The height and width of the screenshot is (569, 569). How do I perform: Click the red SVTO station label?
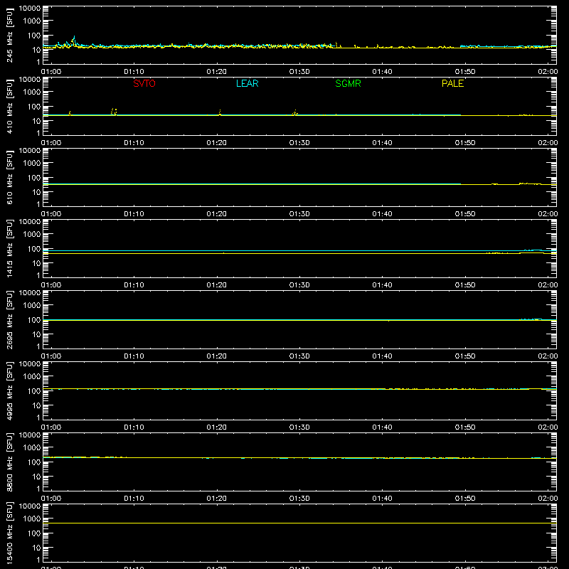pyautogui.click(x=144, y=83)
